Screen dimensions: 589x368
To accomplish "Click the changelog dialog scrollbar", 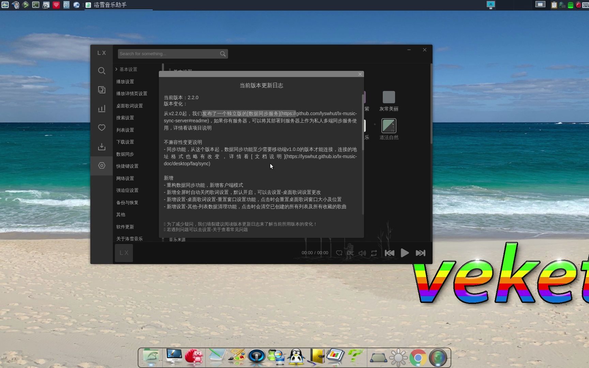I will 363,123.
